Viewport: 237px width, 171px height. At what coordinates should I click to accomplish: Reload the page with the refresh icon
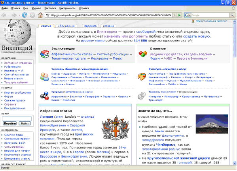click(x=25, y=15)
